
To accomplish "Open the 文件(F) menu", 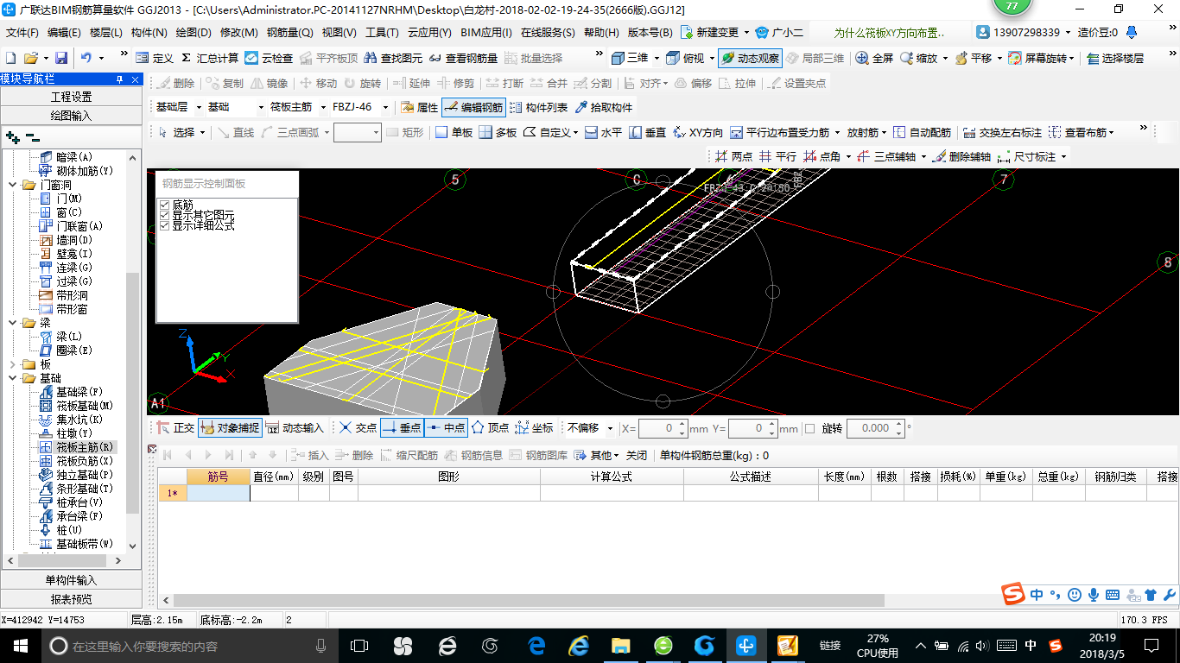I will point(22,33).
